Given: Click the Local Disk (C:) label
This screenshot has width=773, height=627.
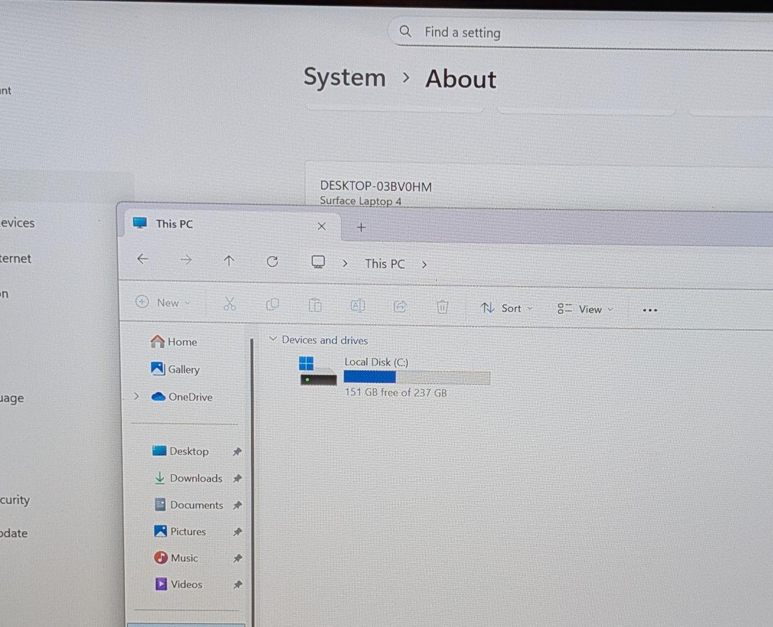Looking at the screenshot, I should pyautogui.click(x=376, y=362).
